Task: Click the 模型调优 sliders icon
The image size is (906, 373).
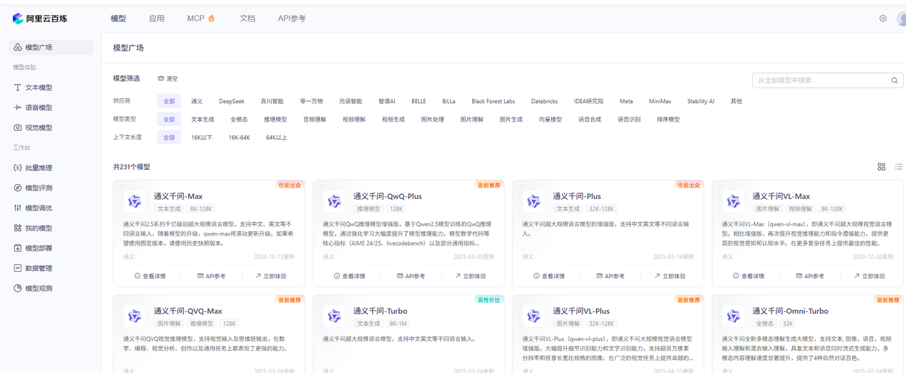Action: [x=18, y=208]
